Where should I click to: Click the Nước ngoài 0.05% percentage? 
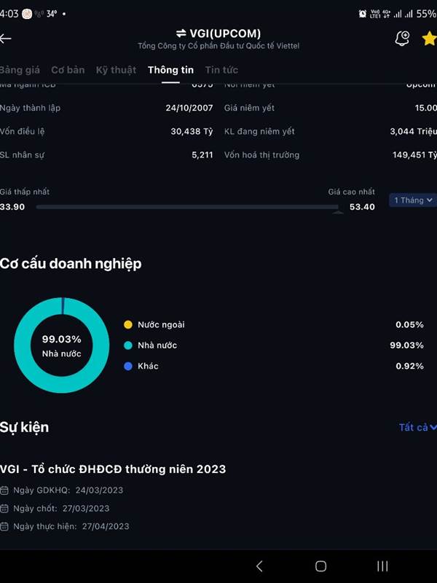point(409,324)
